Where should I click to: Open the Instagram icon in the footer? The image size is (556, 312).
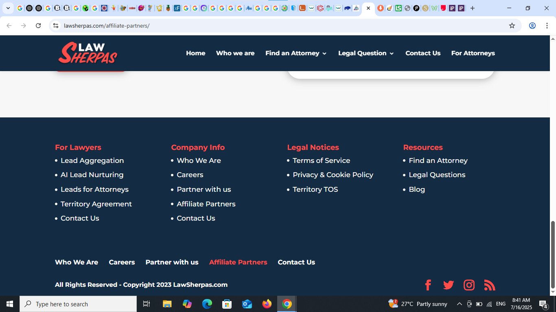pyautogui.click(x=469, y=285)
